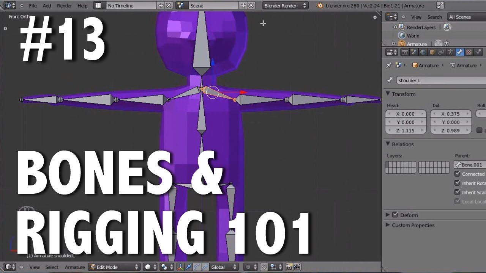
Task: Toggle the Deform panel checkbox
Action: click(395, 215)
